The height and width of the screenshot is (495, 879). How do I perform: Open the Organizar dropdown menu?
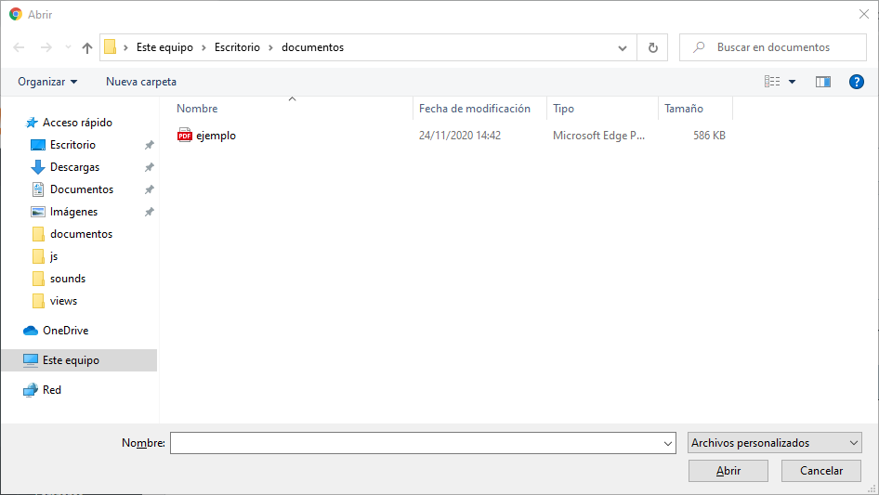[47, 82]
